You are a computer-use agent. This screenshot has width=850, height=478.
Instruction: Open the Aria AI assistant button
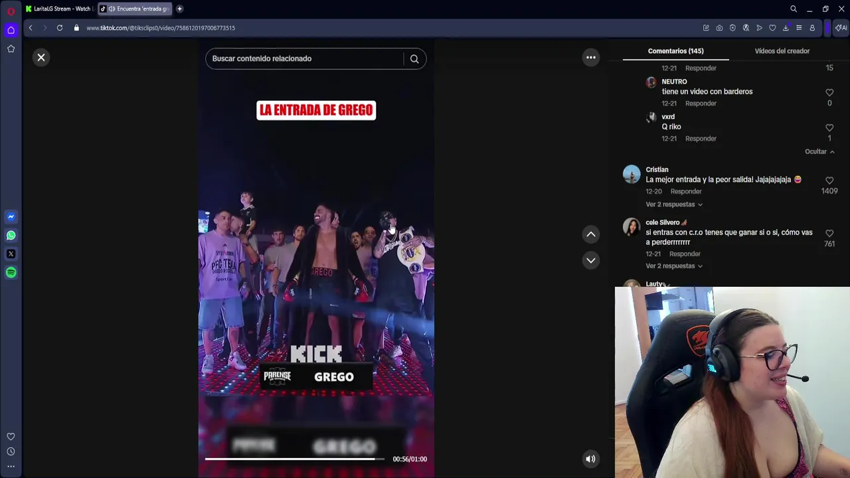click(x=841, y=28)
